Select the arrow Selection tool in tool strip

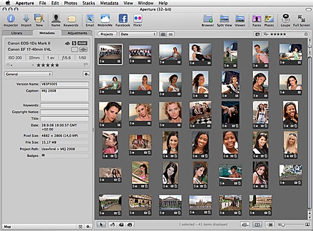tap(101, 225)
